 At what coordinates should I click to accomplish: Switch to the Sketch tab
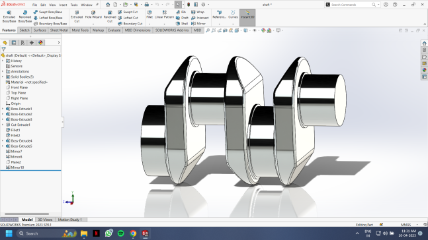point(24,30)
